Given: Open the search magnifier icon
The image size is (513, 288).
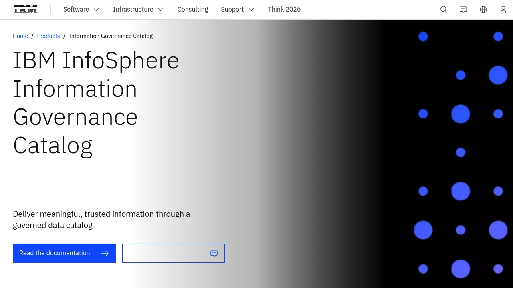Looking at the screenshot, I should tap(444, 10).
